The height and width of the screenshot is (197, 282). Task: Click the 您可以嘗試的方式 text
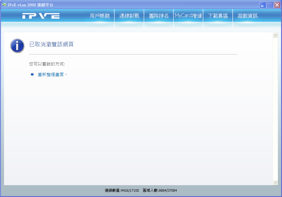[47, 64]
